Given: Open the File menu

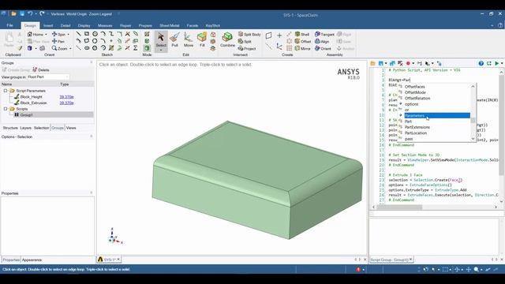Looking at the screenshot, I should pos(9,25).
